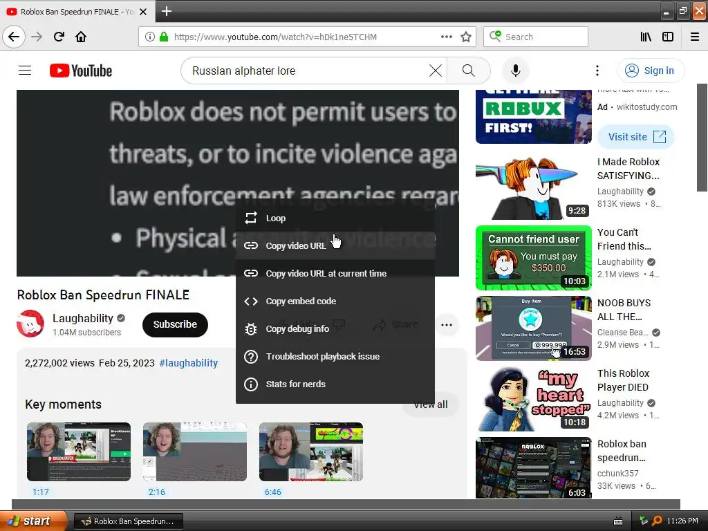Switch to Roblox Ban Speedrun taskbar button

[128, 521]
